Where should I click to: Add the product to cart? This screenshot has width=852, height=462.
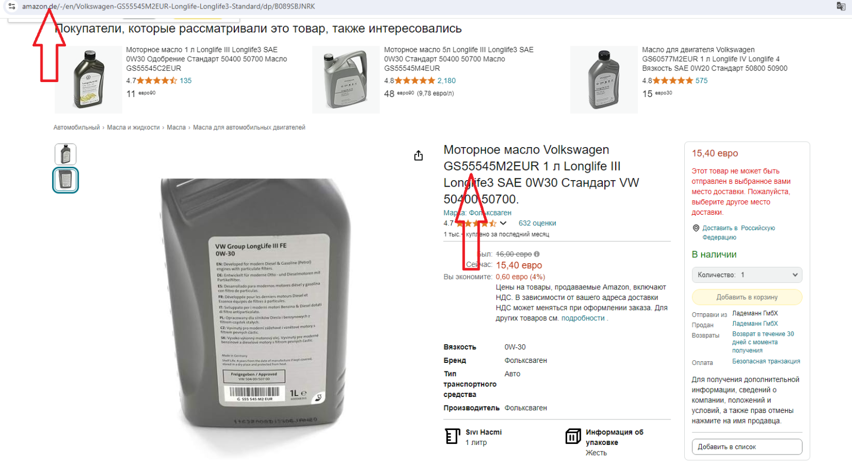tap(747, 297)
